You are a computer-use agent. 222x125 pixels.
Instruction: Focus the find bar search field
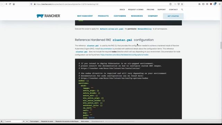pyautogui.click(x=13, y=121)
